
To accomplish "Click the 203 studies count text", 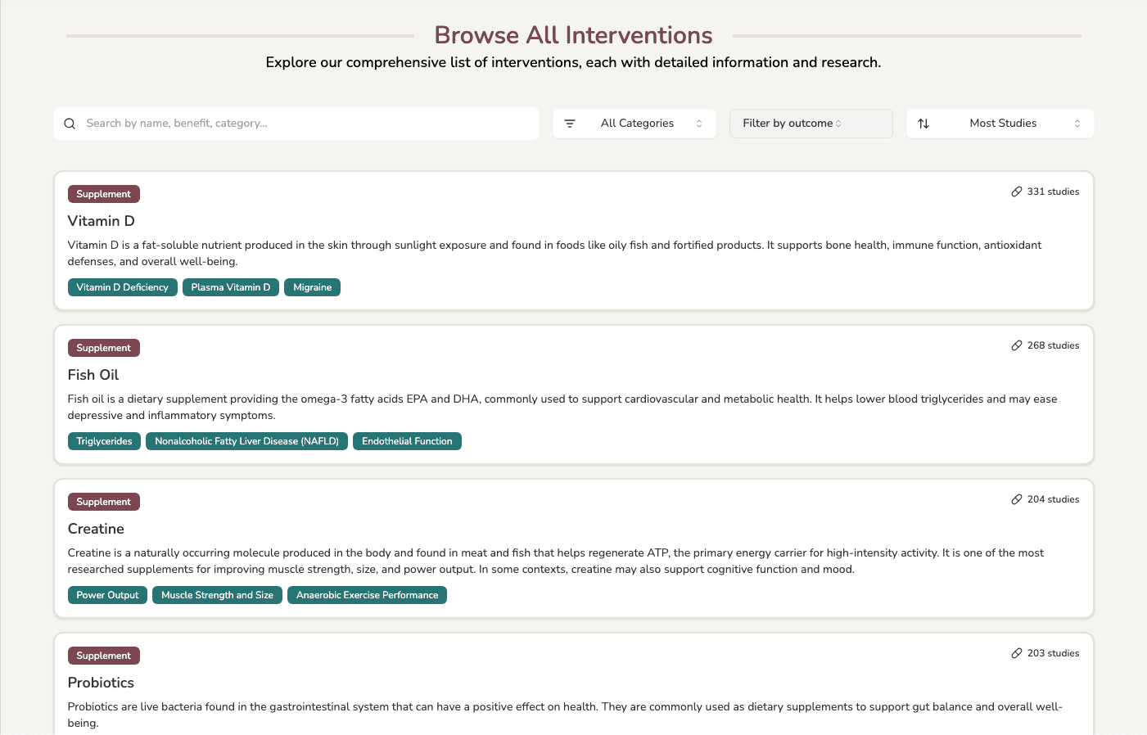I will point(1053,653).
